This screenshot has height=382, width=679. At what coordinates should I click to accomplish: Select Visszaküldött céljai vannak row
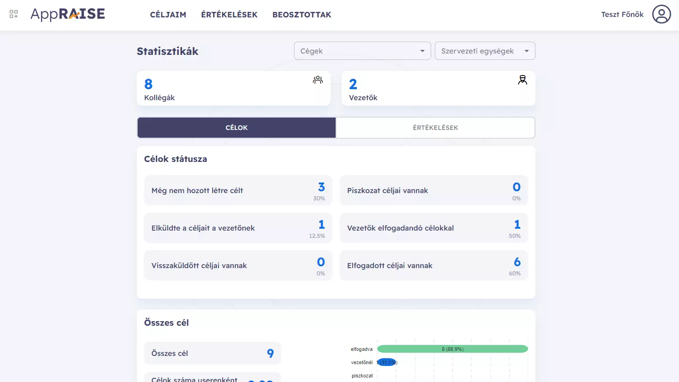[x=238, y=265]
